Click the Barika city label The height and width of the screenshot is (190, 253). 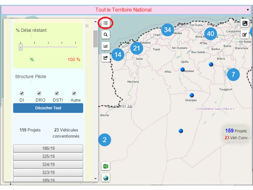click(x=216, y=49)
